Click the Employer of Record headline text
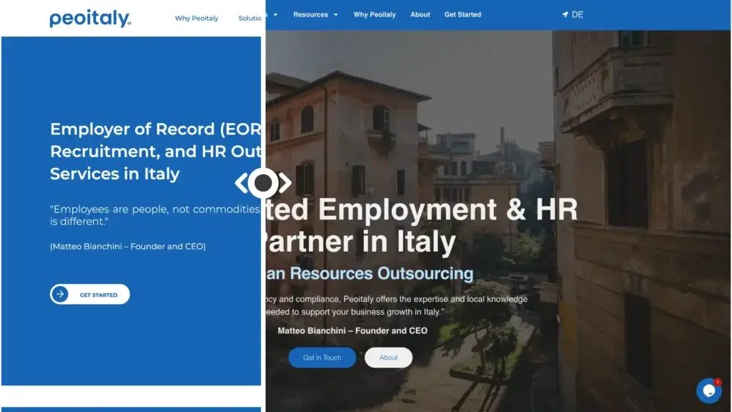The image size is (732, 412). 155,152
